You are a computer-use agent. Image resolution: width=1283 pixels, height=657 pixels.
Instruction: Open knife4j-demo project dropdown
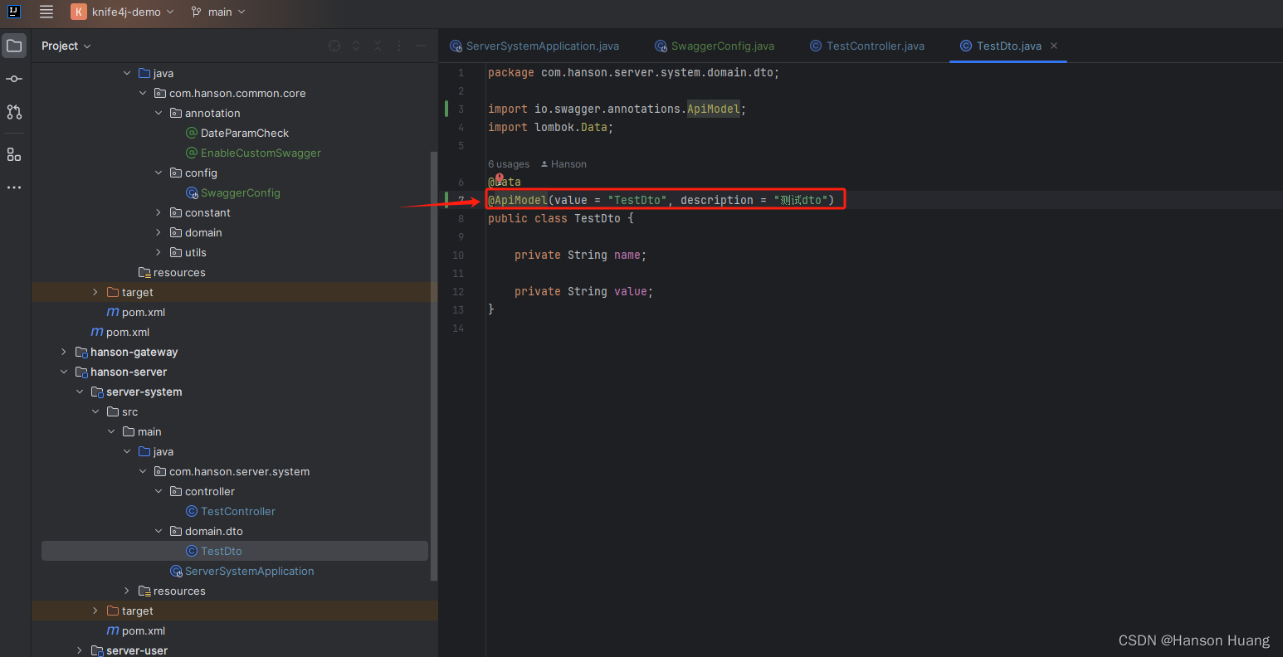point(123,12)
